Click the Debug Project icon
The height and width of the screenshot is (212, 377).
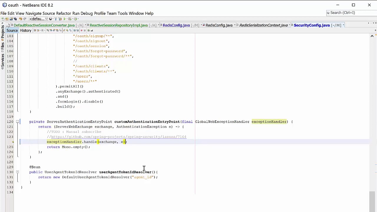[x=70, y=19]
